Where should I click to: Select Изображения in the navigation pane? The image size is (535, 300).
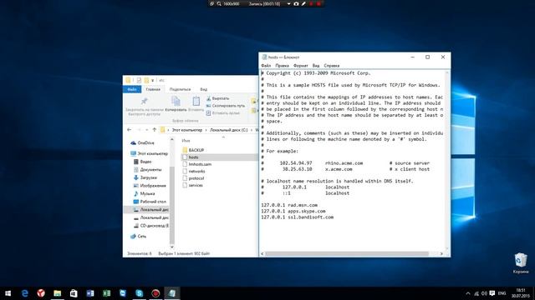[x=153, y=185]
